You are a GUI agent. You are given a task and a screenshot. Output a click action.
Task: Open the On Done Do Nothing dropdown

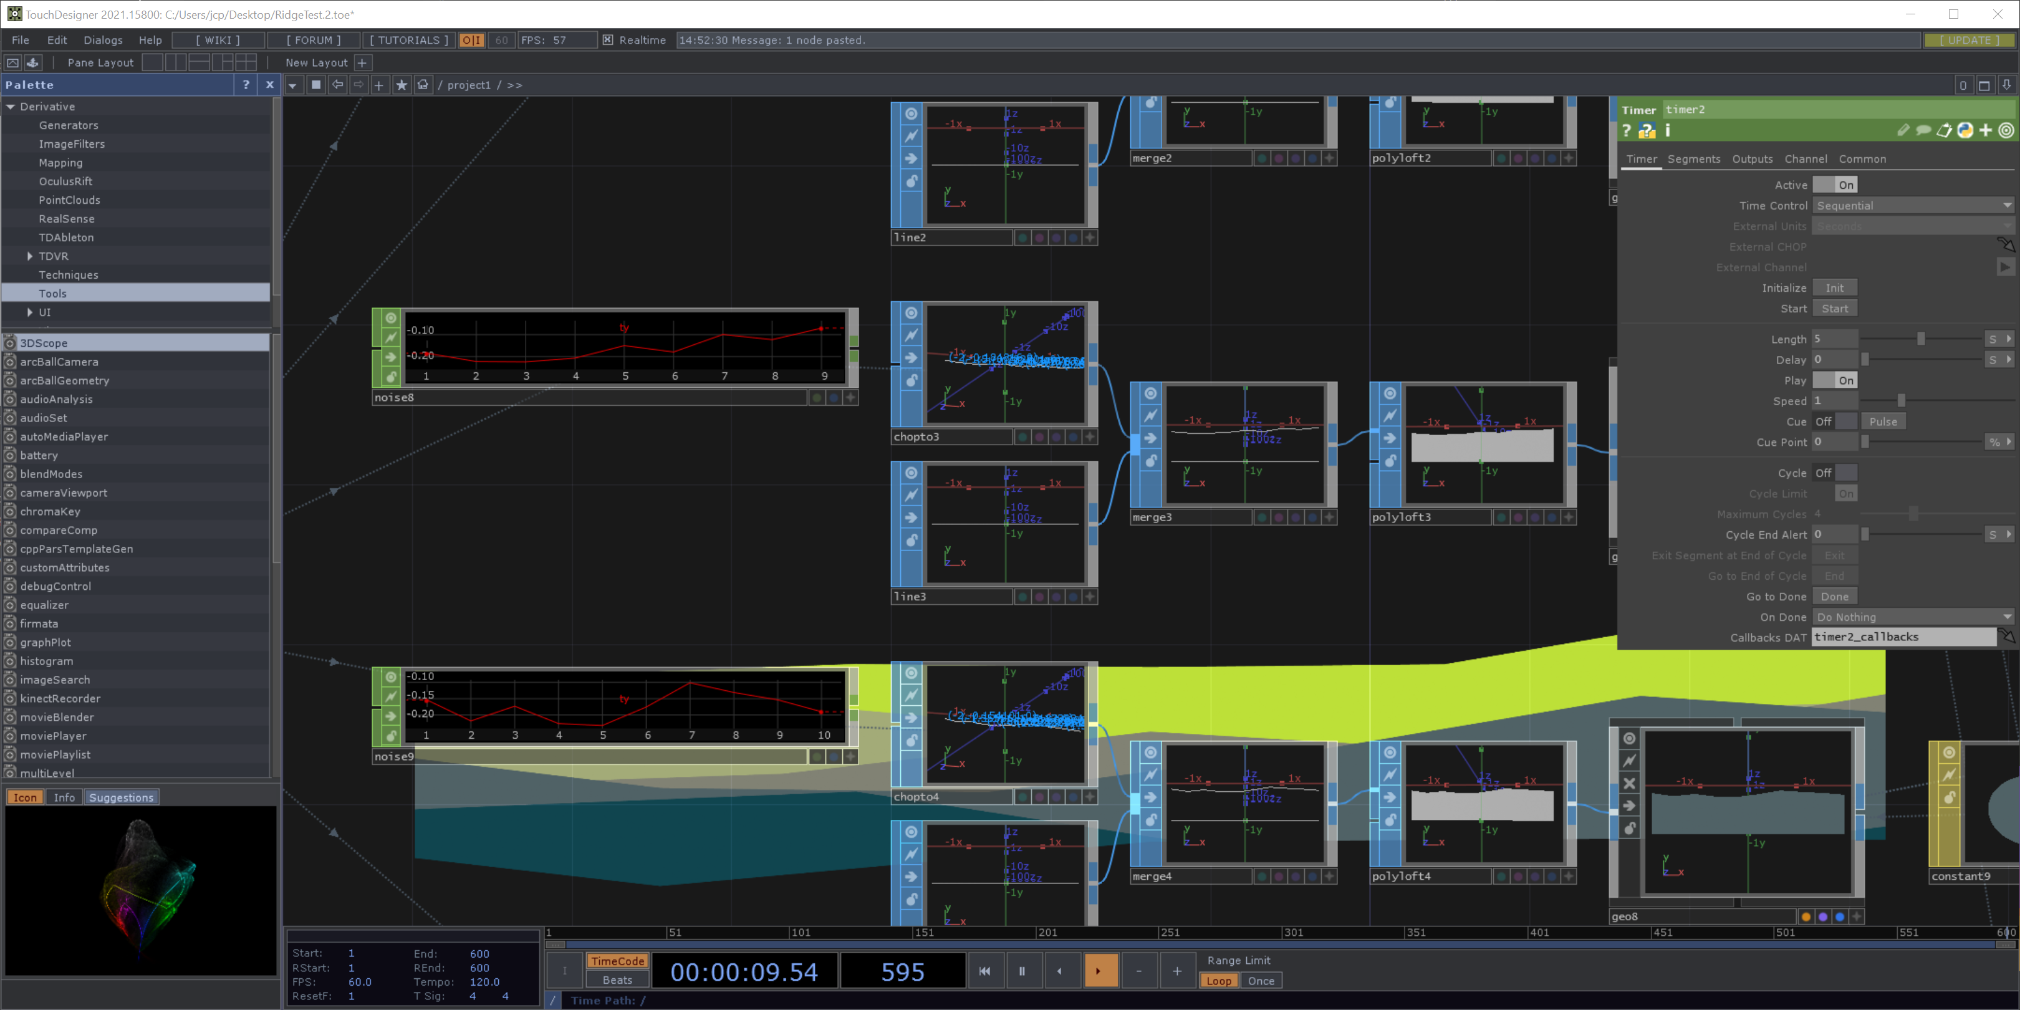click(1913, 617)
